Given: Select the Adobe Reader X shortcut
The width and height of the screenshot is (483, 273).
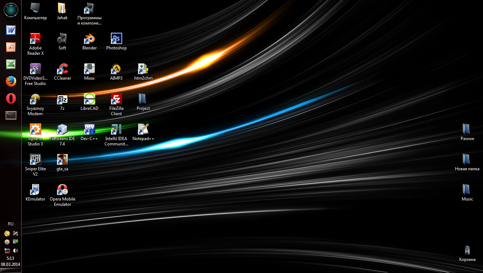Looking at the screenshot, I should click(x=36, y=38).
